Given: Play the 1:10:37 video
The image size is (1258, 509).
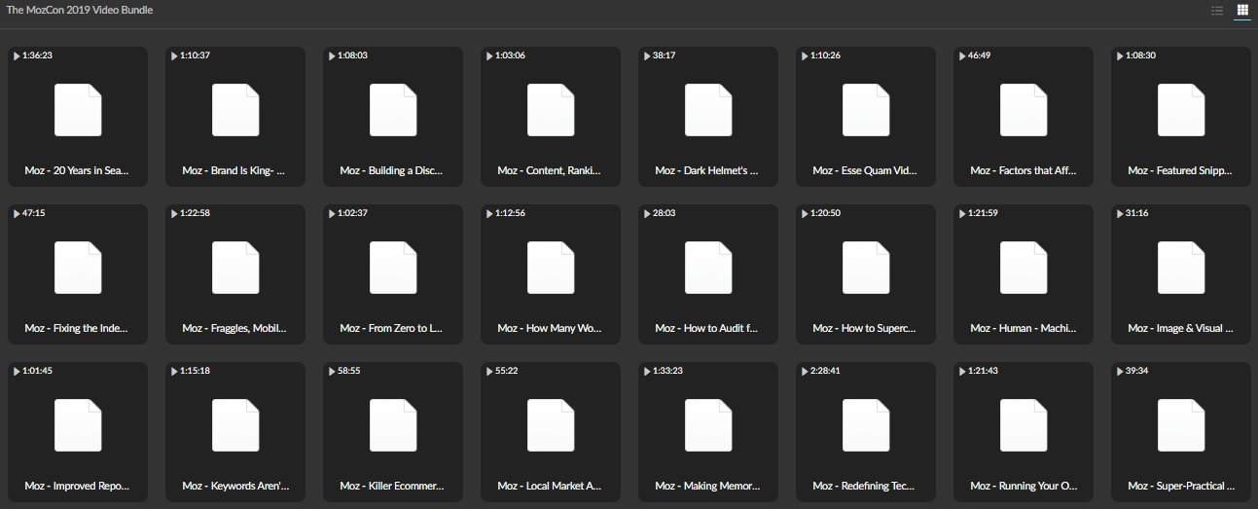Looking at the screenshot, I should pos(174,55).
